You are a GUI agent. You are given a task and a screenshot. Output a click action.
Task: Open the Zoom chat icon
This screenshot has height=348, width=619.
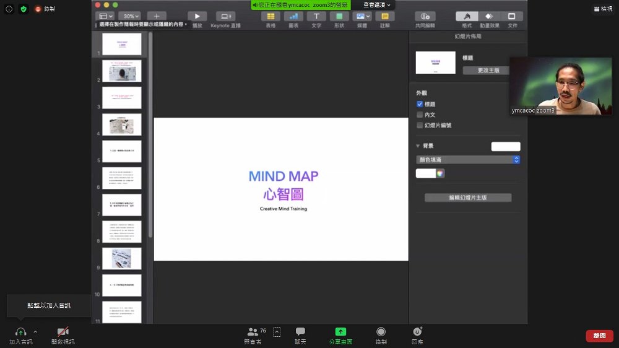(x=300, y=331)
